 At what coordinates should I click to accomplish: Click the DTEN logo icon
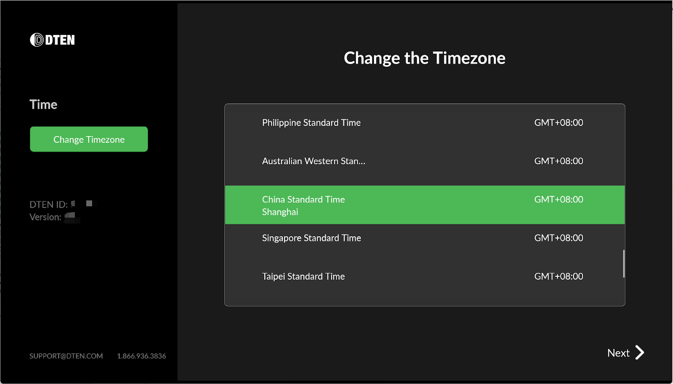37,40
